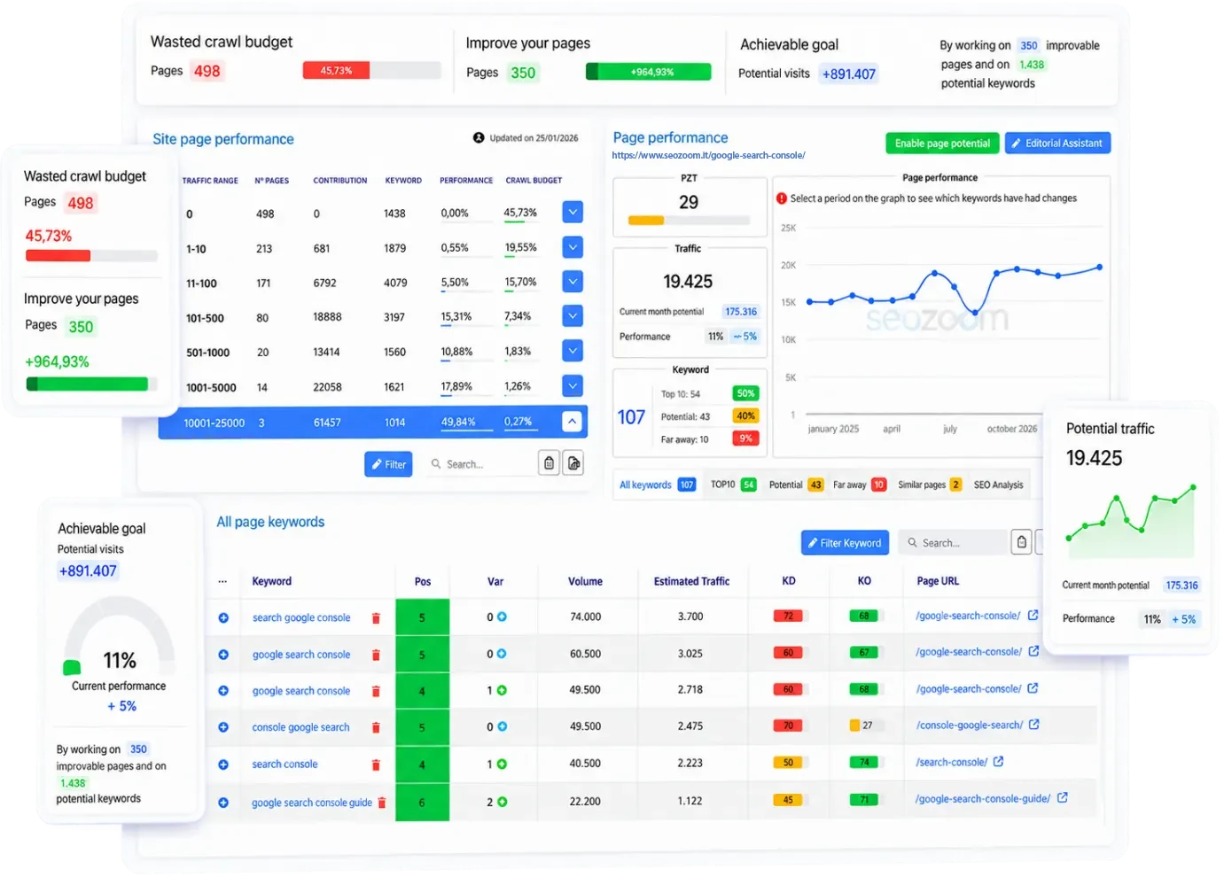
Task: Expand the 501-1000 traffic range row
Action: click(573, 351)
